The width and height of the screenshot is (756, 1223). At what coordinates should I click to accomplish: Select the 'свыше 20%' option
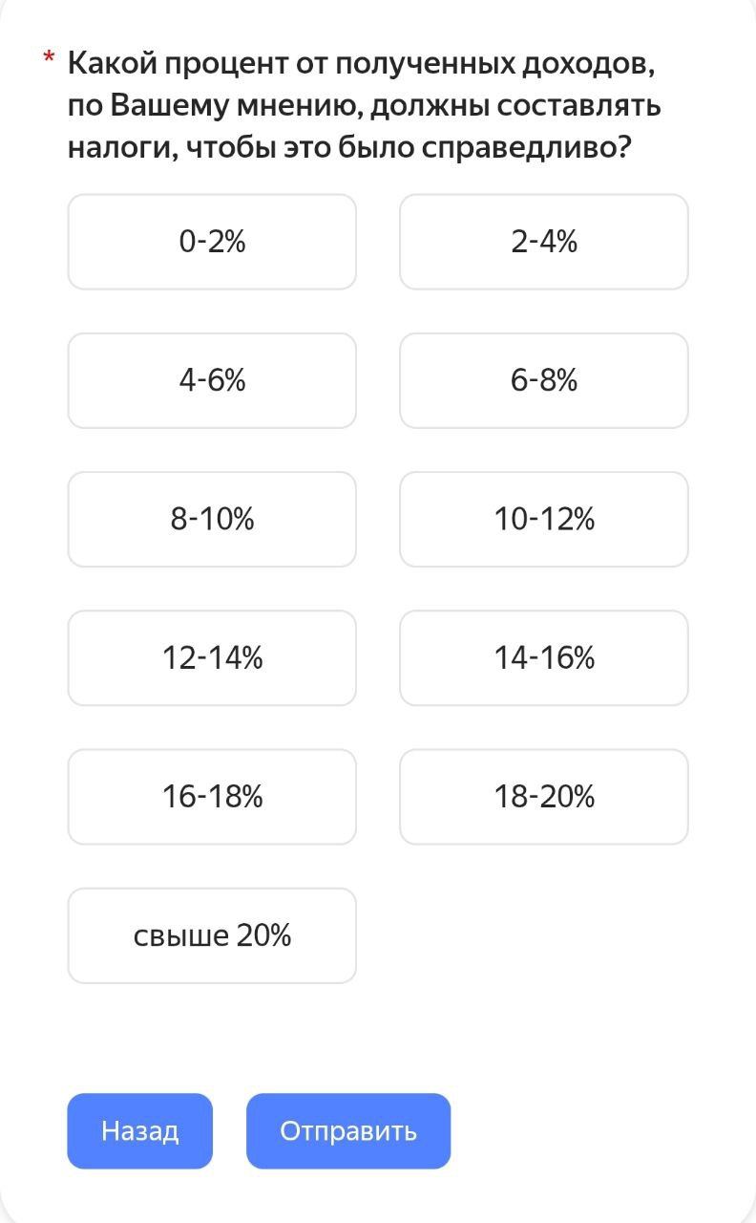pos(212,935)
